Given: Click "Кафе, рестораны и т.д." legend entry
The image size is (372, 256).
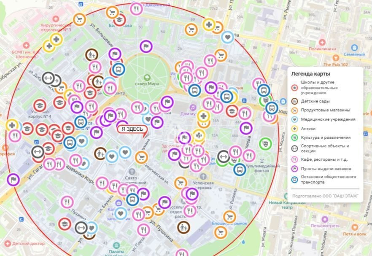Looking at the screenshot, I should [x=325, y=159].
